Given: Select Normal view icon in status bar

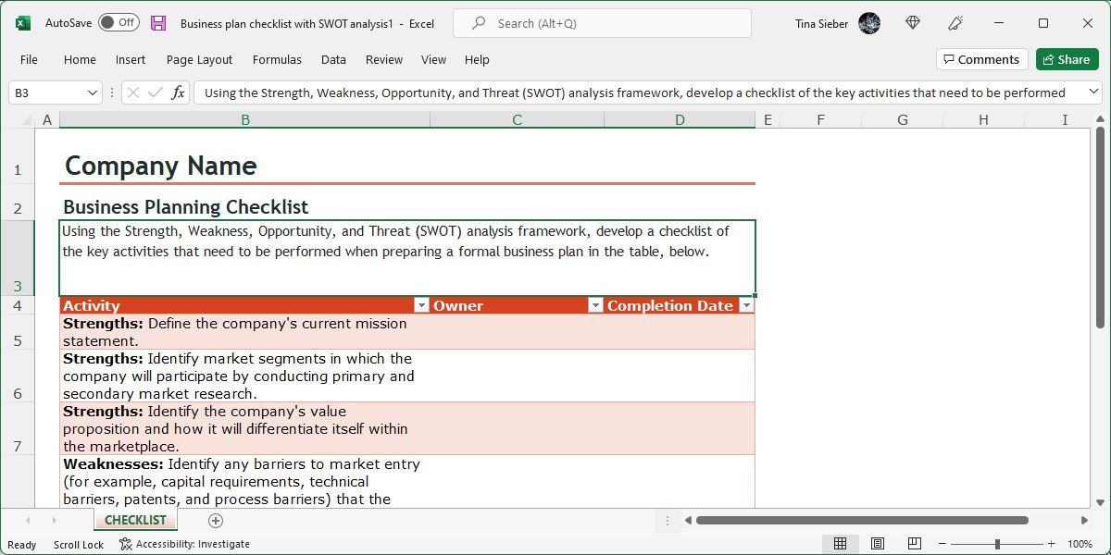Looking at the screenshot, I should click(841, 544).
